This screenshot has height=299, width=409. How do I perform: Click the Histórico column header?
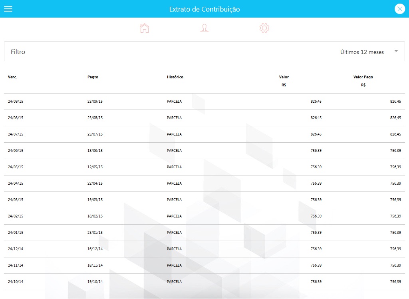click(x=175, y=77)
